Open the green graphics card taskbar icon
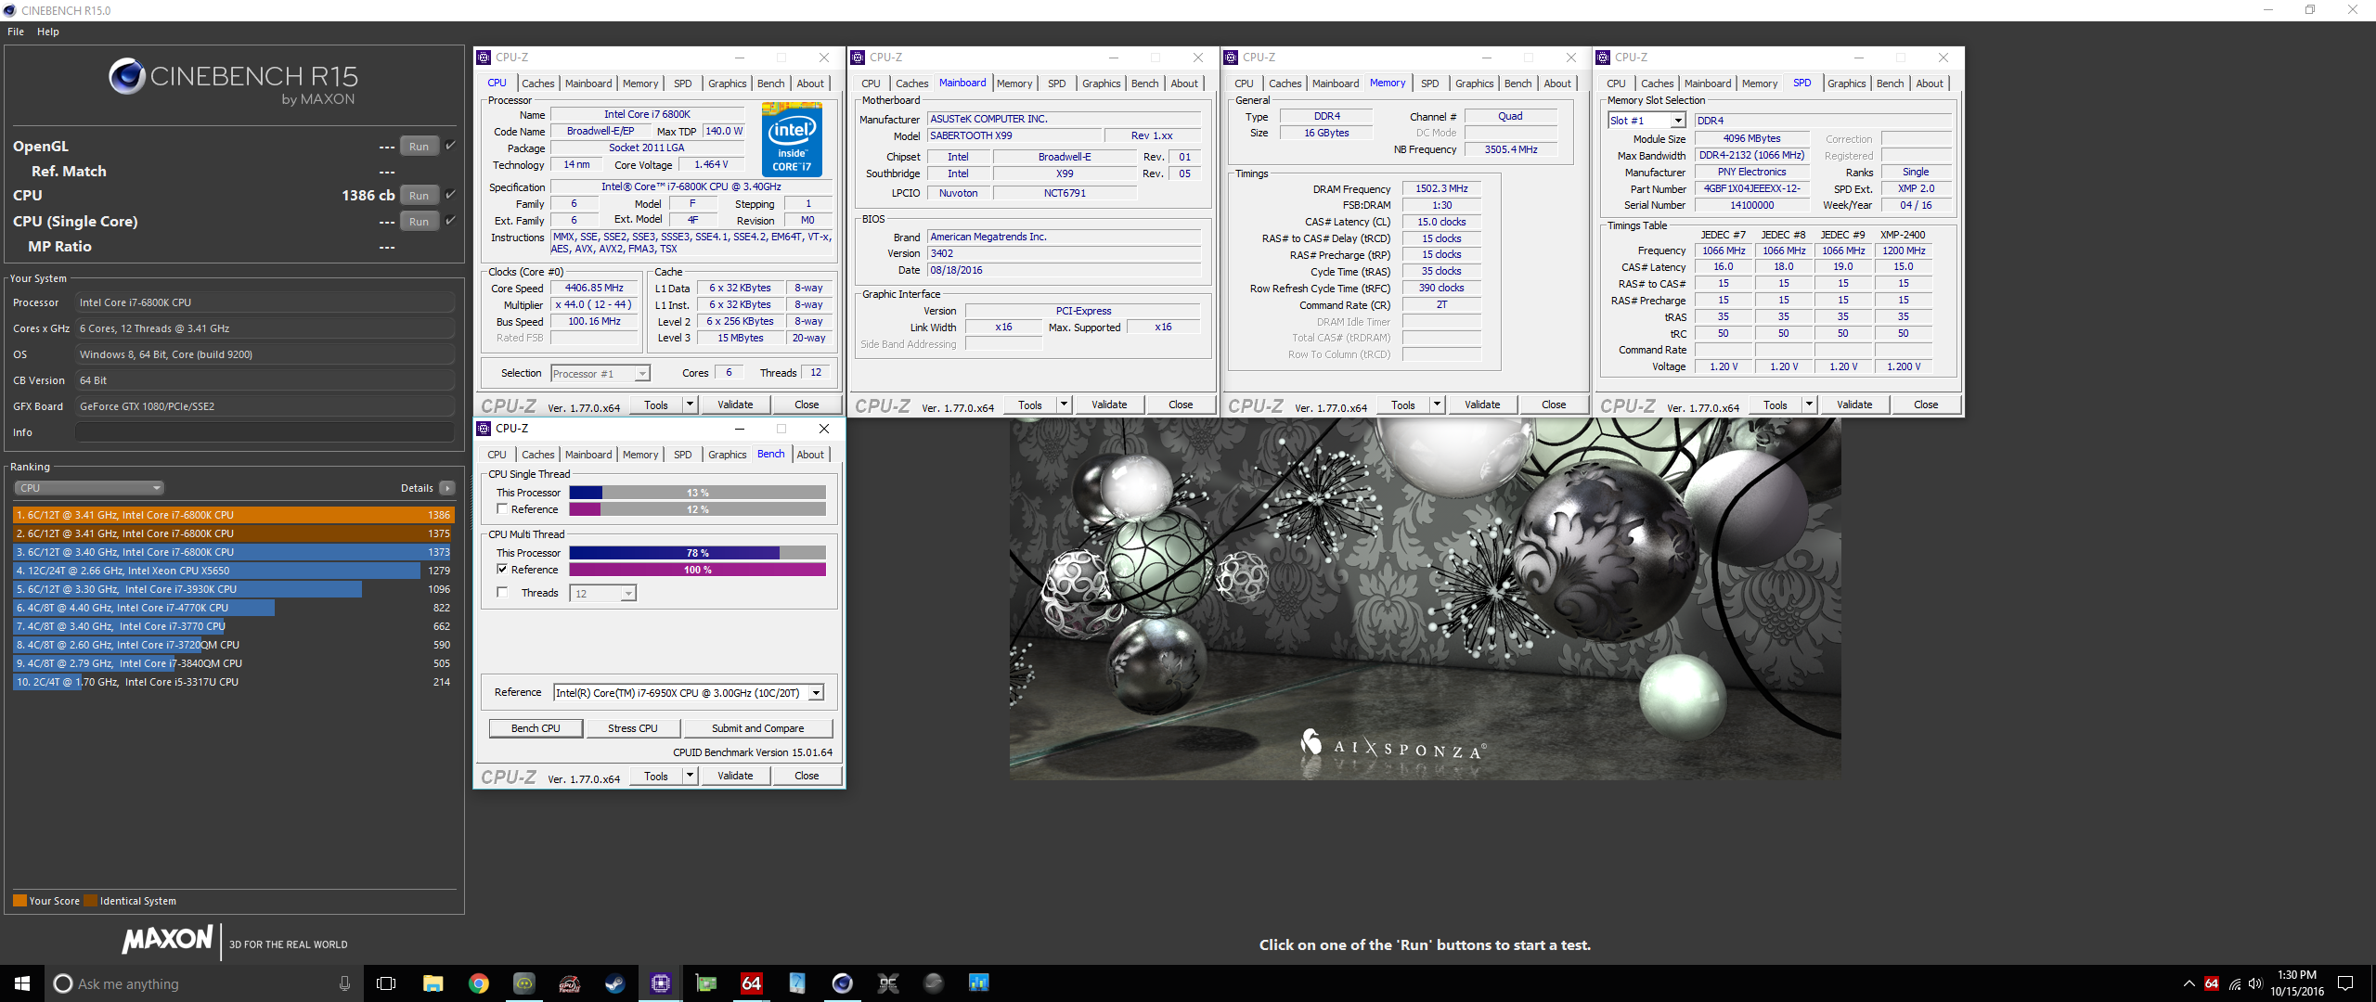The height and width of the screenshot is (1002, 2376). (705, 983)
